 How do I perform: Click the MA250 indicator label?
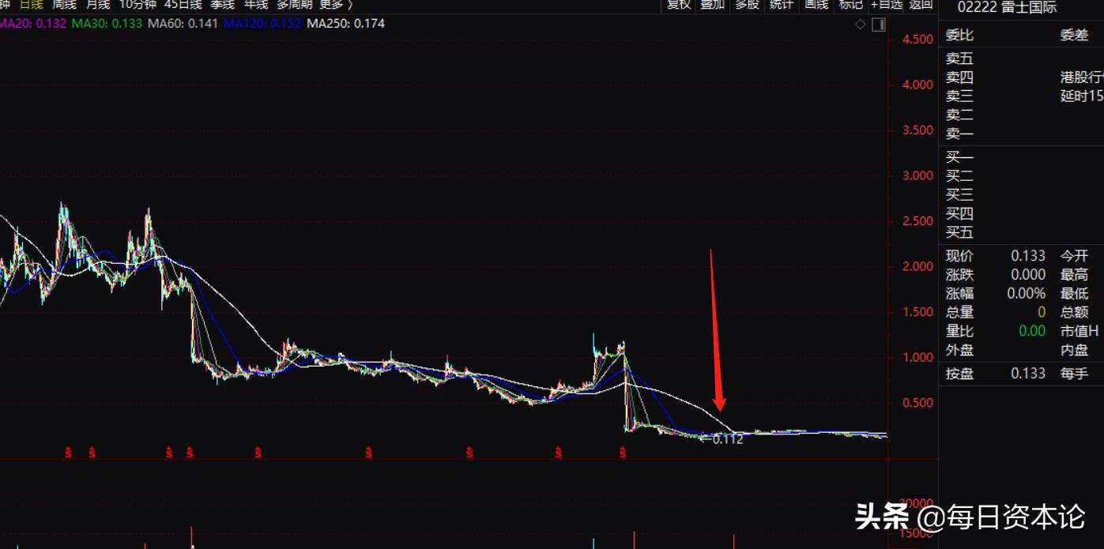pos(345,24)
